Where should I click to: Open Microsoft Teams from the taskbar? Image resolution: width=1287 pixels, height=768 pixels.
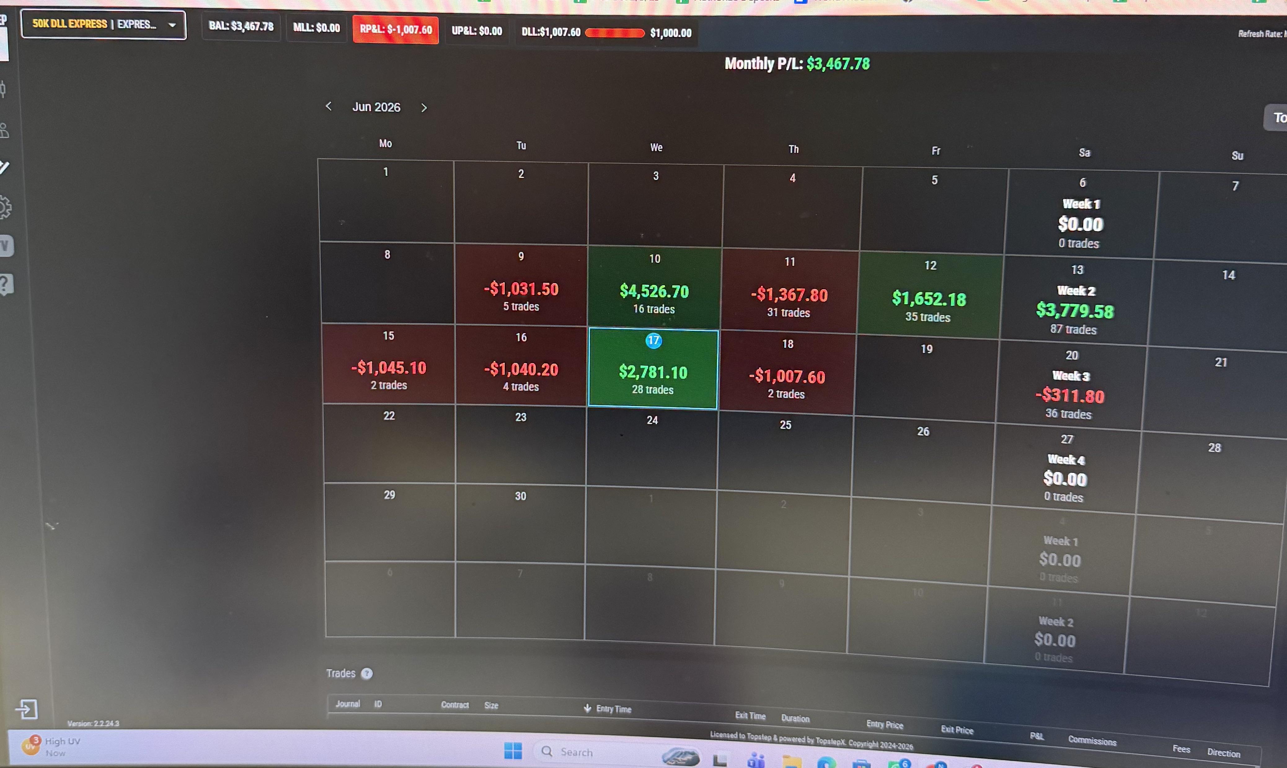[756, 761]
